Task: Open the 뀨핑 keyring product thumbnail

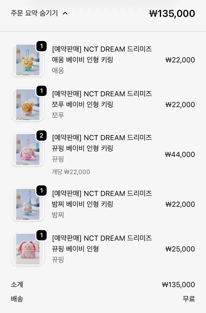Action: [x=28, y=149]
